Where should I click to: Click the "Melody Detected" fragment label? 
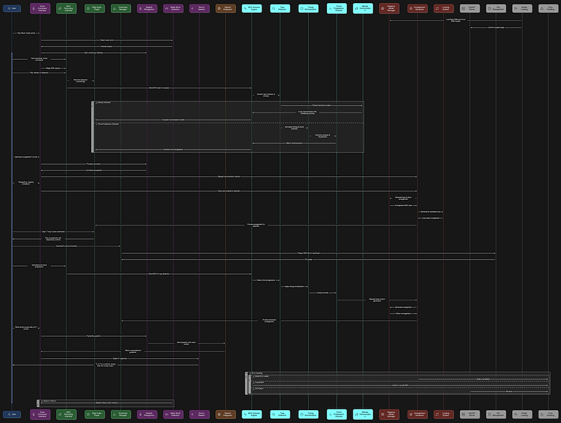coord(104,103)
